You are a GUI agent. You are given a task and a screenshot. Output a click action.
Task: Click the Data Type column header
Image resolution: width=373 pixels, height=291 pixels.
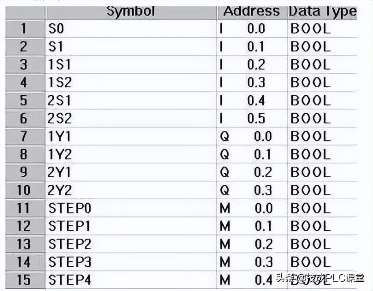322,11
